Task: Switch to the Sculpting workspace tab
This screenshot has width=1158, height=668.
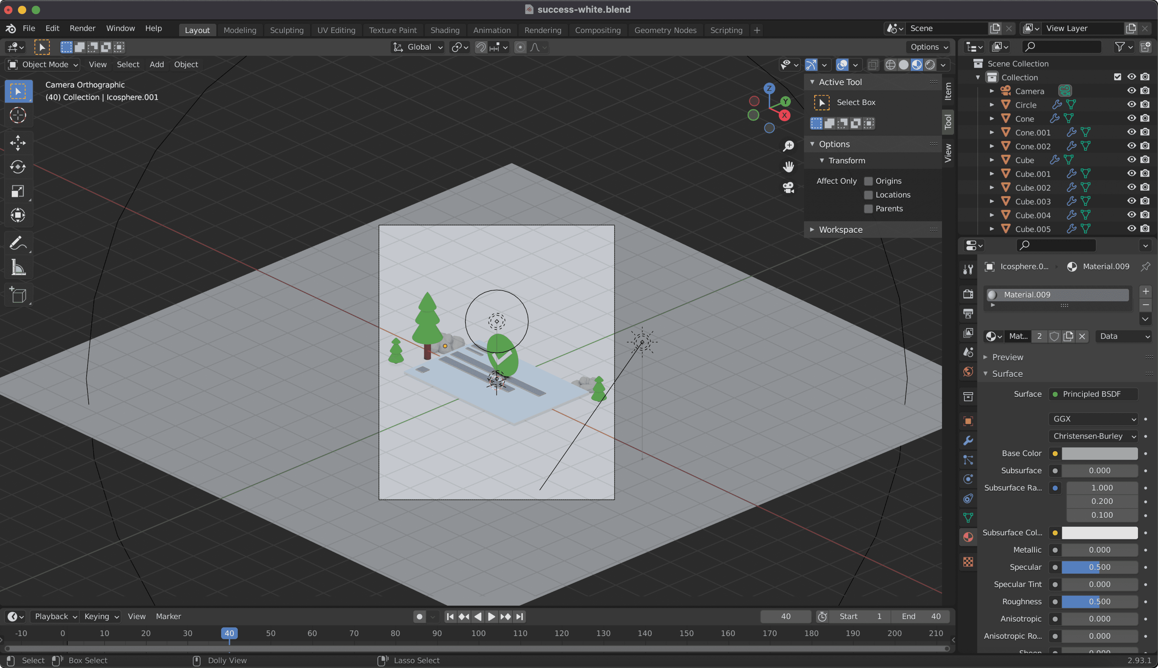Action: click(x=287, y=30)
